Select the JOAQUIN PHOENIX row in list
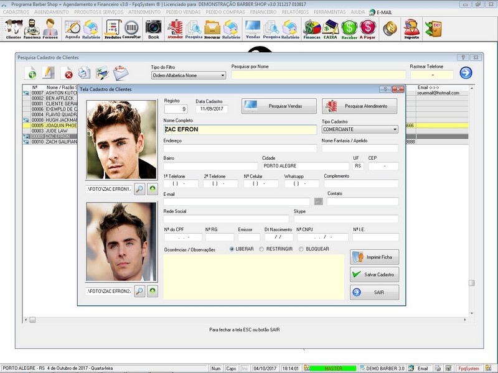The image size is (498, 373). [x=61, y=125]
